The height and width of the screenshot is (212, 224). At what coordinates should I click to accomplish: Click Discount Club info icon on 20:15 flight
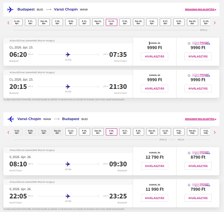(189, 75)
